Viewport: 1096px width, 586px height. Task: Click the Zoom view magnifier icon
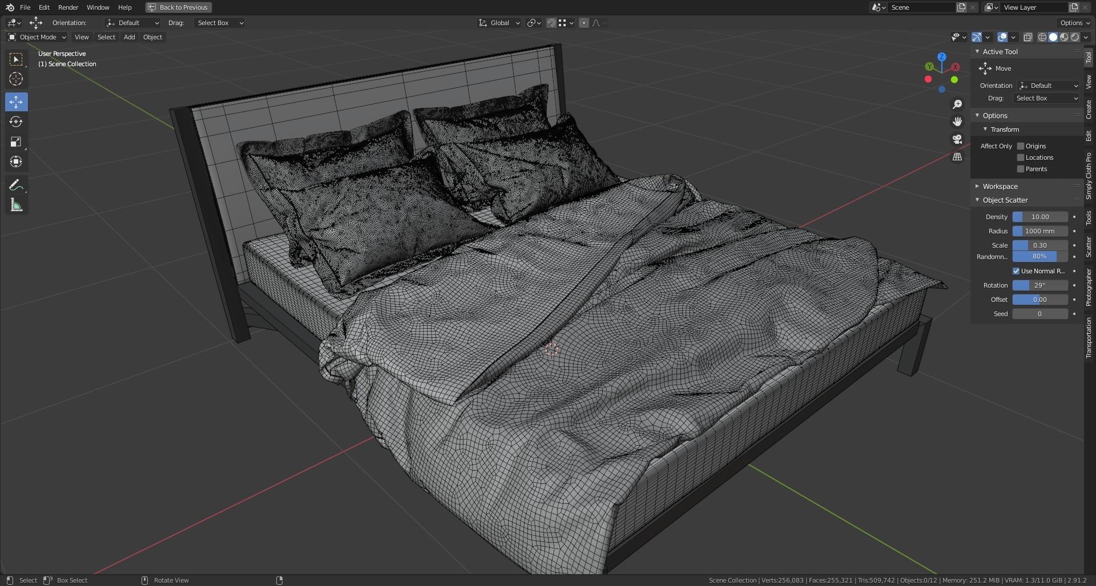coord(957,104)
